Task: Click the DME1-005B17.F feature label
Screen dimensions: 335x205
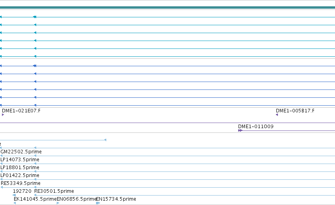Action: (295, 111)
